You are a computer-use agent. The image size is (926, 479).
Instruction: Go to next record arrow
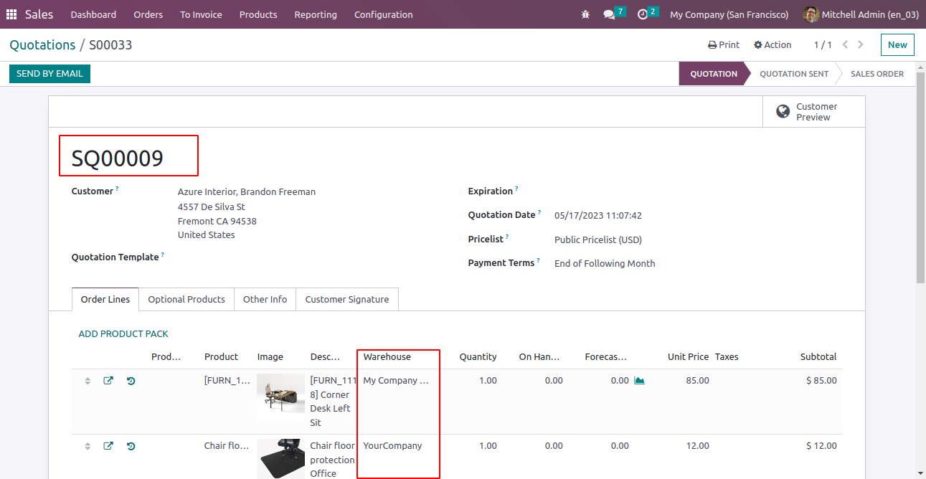coord(861,44)
